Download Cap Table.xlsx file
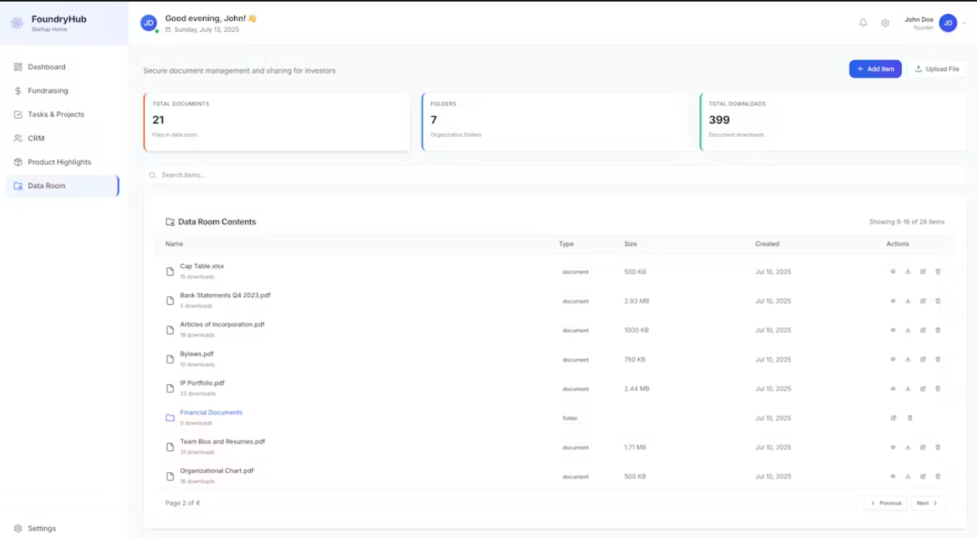The image size is (977, 538). point(907,272)
